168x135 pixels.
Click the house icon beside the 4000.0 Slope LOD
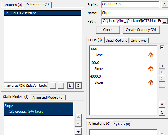[x=151, y=82]
